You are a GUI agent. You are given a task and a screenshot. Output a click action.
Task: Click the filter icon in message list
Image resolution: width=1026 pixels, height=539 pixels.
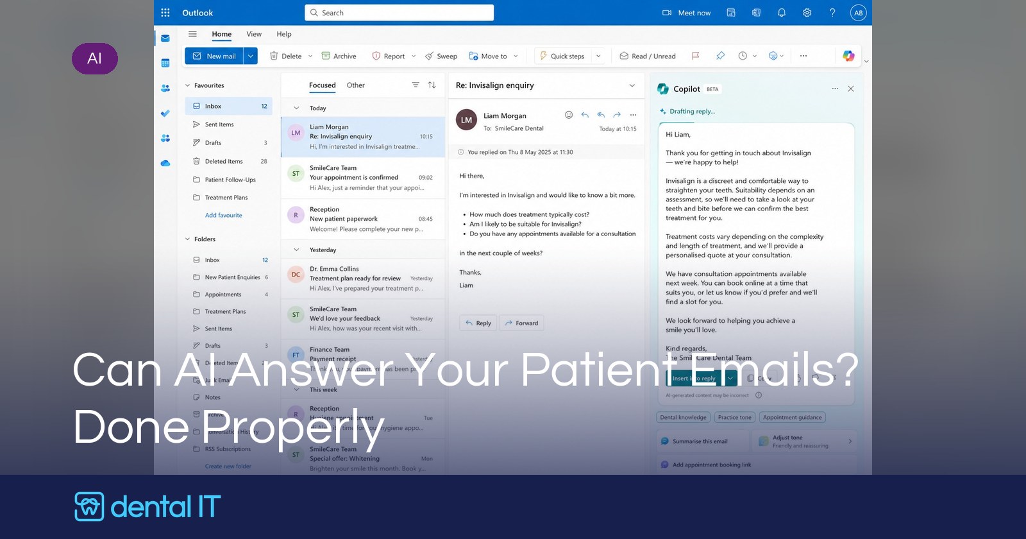click(x=416, y=85)
